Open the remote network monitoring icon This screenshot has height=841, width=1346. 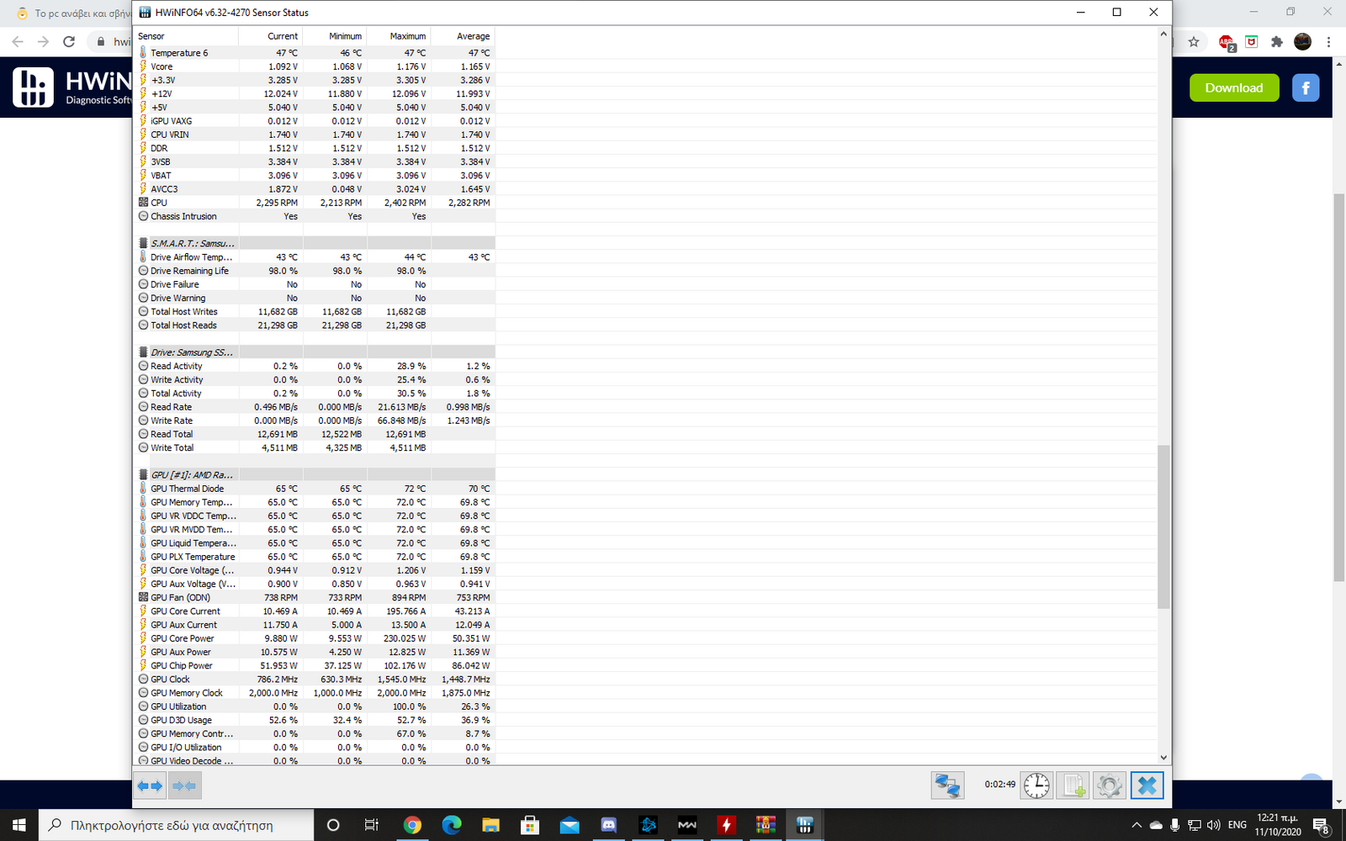point(948,785)
